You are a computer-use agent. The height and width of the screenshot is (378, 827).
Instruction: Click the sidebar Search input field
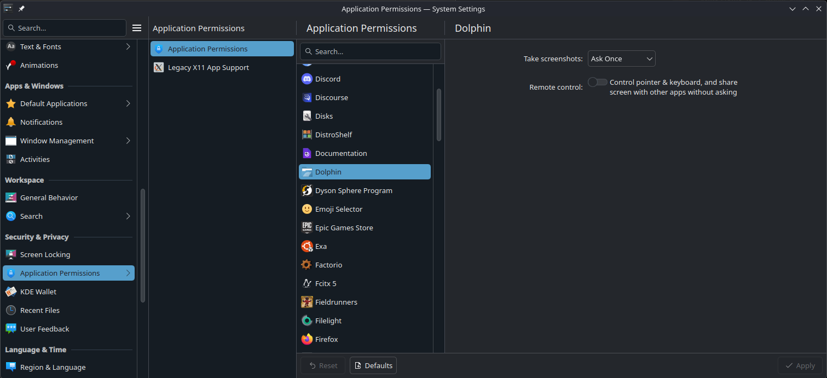point(65,28)
